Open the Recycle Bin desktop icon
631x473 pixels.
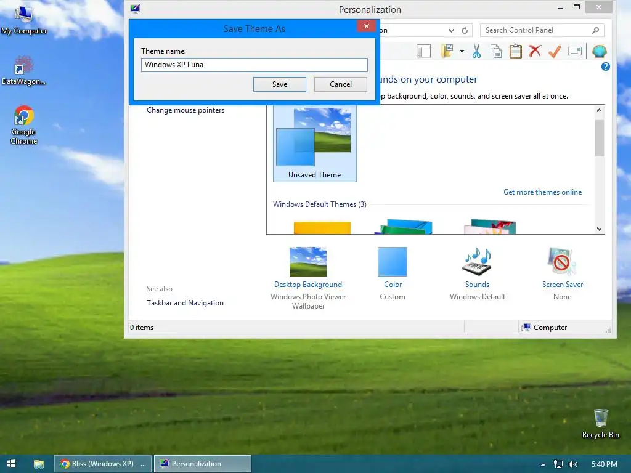tap(600, 424)
